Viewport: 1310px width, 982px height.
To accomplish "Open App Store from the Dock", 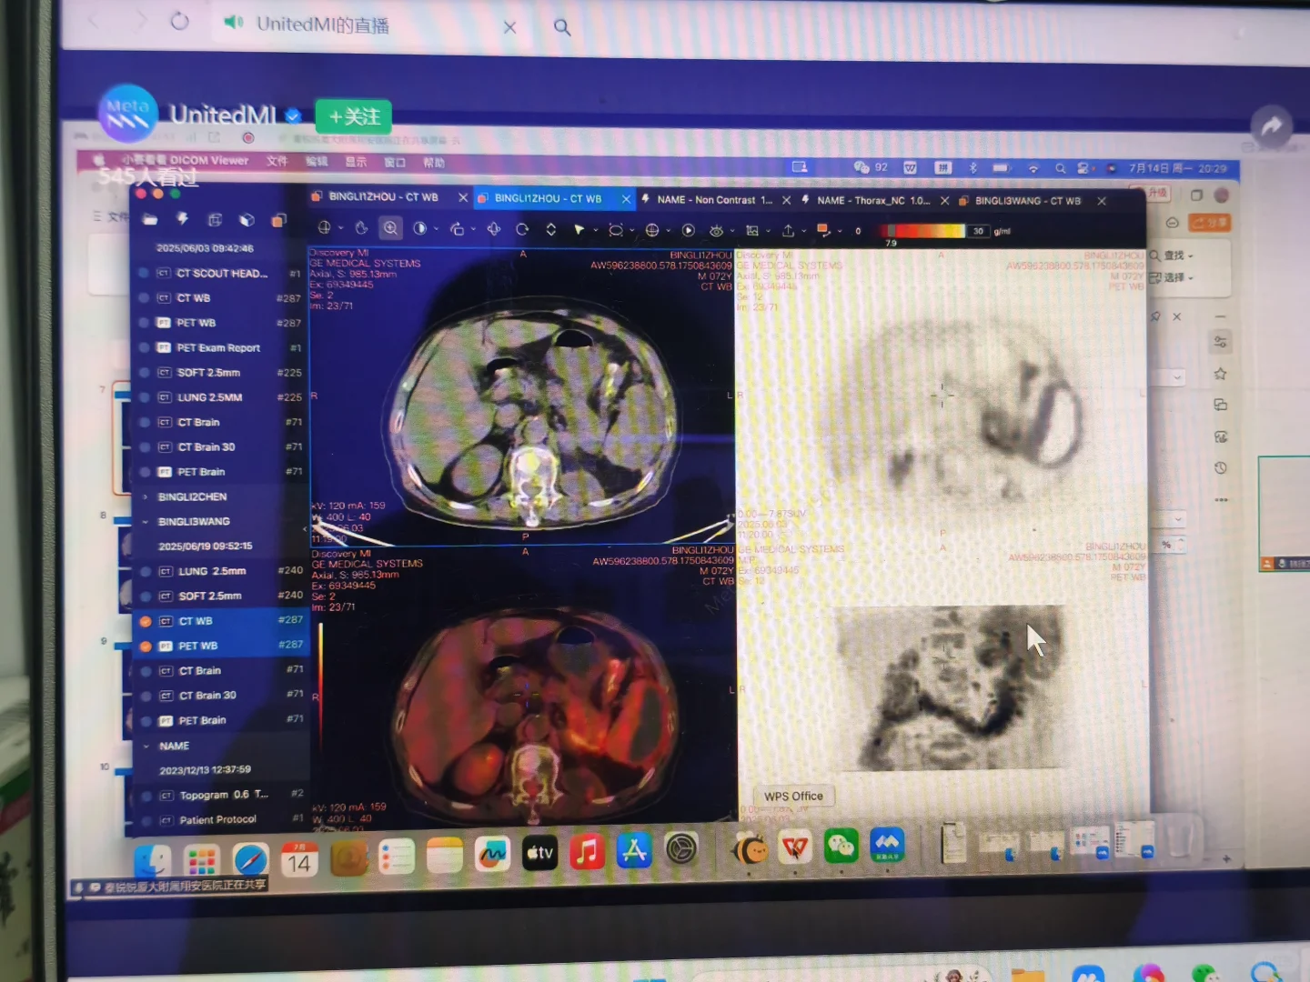I will tap(634, 851).
